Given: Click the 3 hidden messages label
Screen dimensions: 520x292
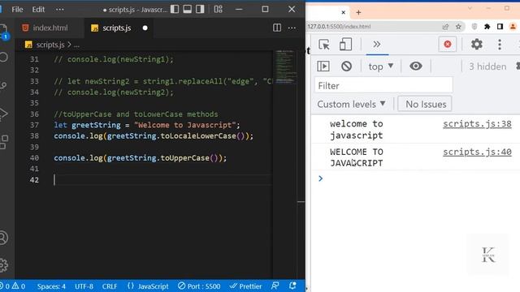Looking at the screenshot, I should pos(487,67).
